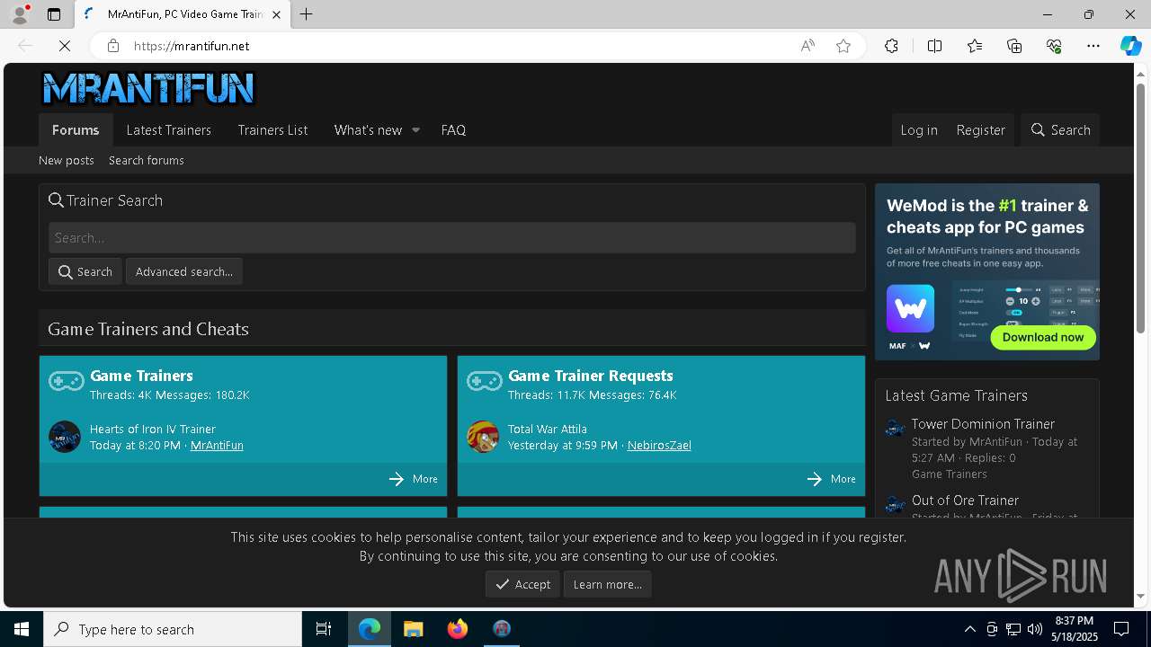The image size is (1151, 647).
Task: Click NebirosZael avatar thumbnail
Action: (x=483, y=437)
